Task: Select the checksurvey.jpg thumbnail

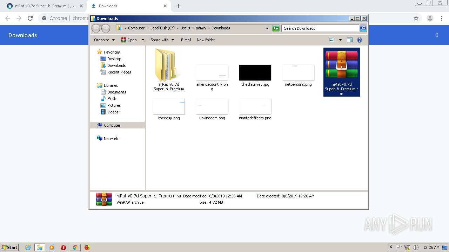Action: tap(255, 73)
